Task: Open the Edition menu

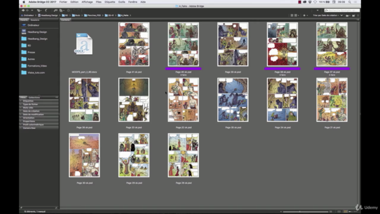Action: point(74,2)
